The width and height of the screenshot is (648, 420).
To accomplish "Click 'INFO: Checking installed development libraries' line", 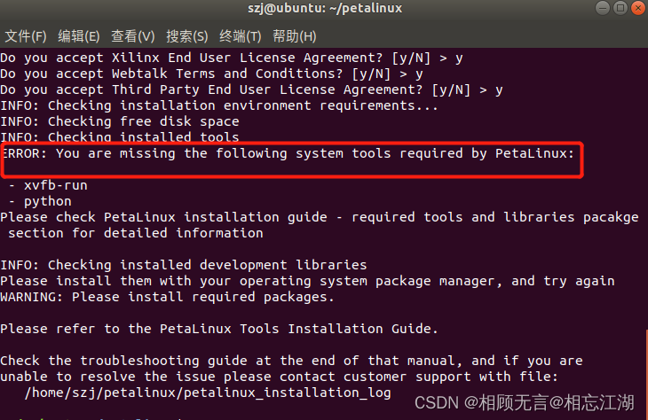I will pos(184,265).
